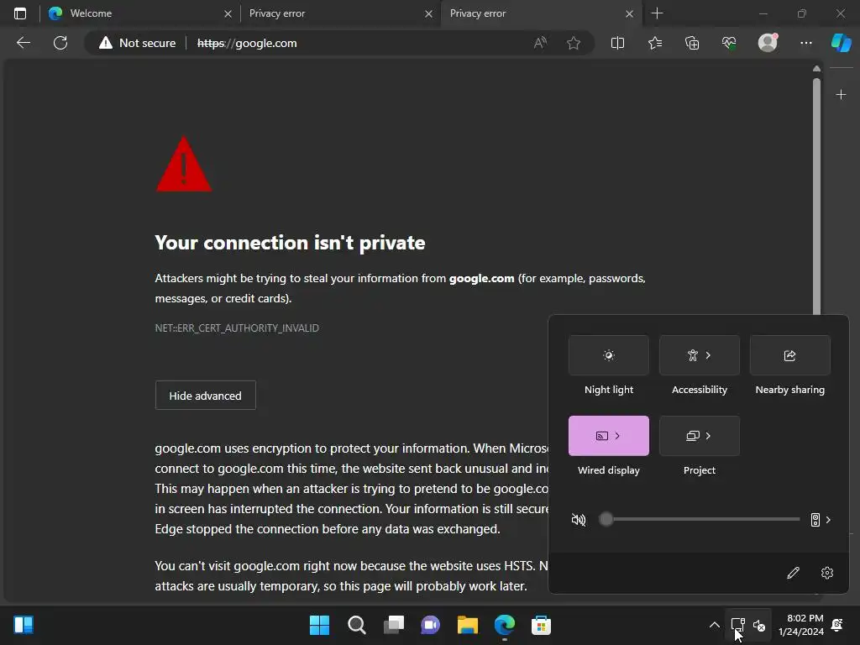Click heading Your connection isn't private
This screenshot has width=860, height=645.
click(x=290, y=243)
